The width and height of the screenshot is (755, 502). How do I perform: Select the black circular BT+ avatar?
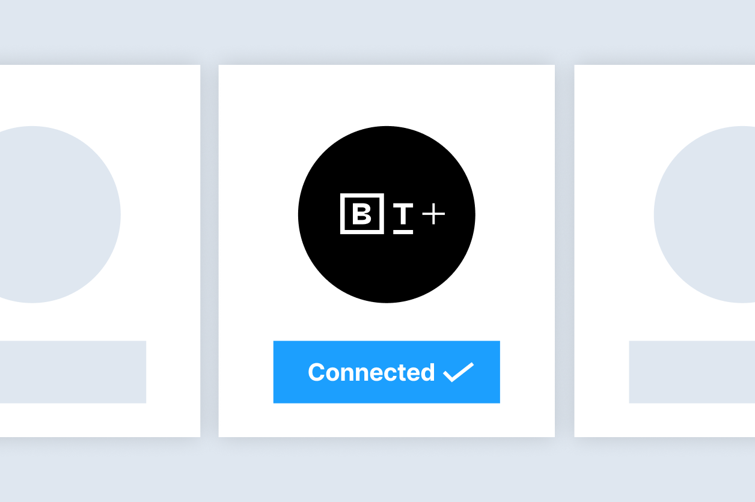387,214
